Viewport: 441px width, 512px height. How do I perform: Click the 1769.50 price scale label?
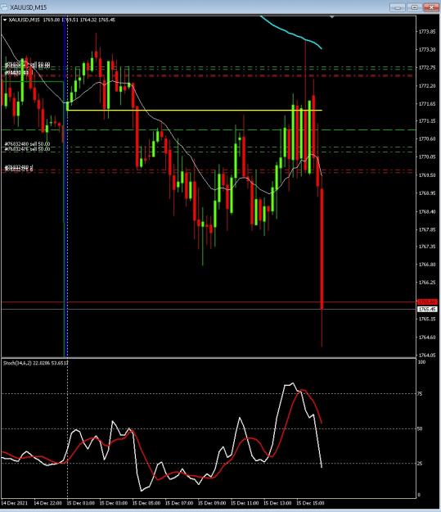click(x=427, y=175)
